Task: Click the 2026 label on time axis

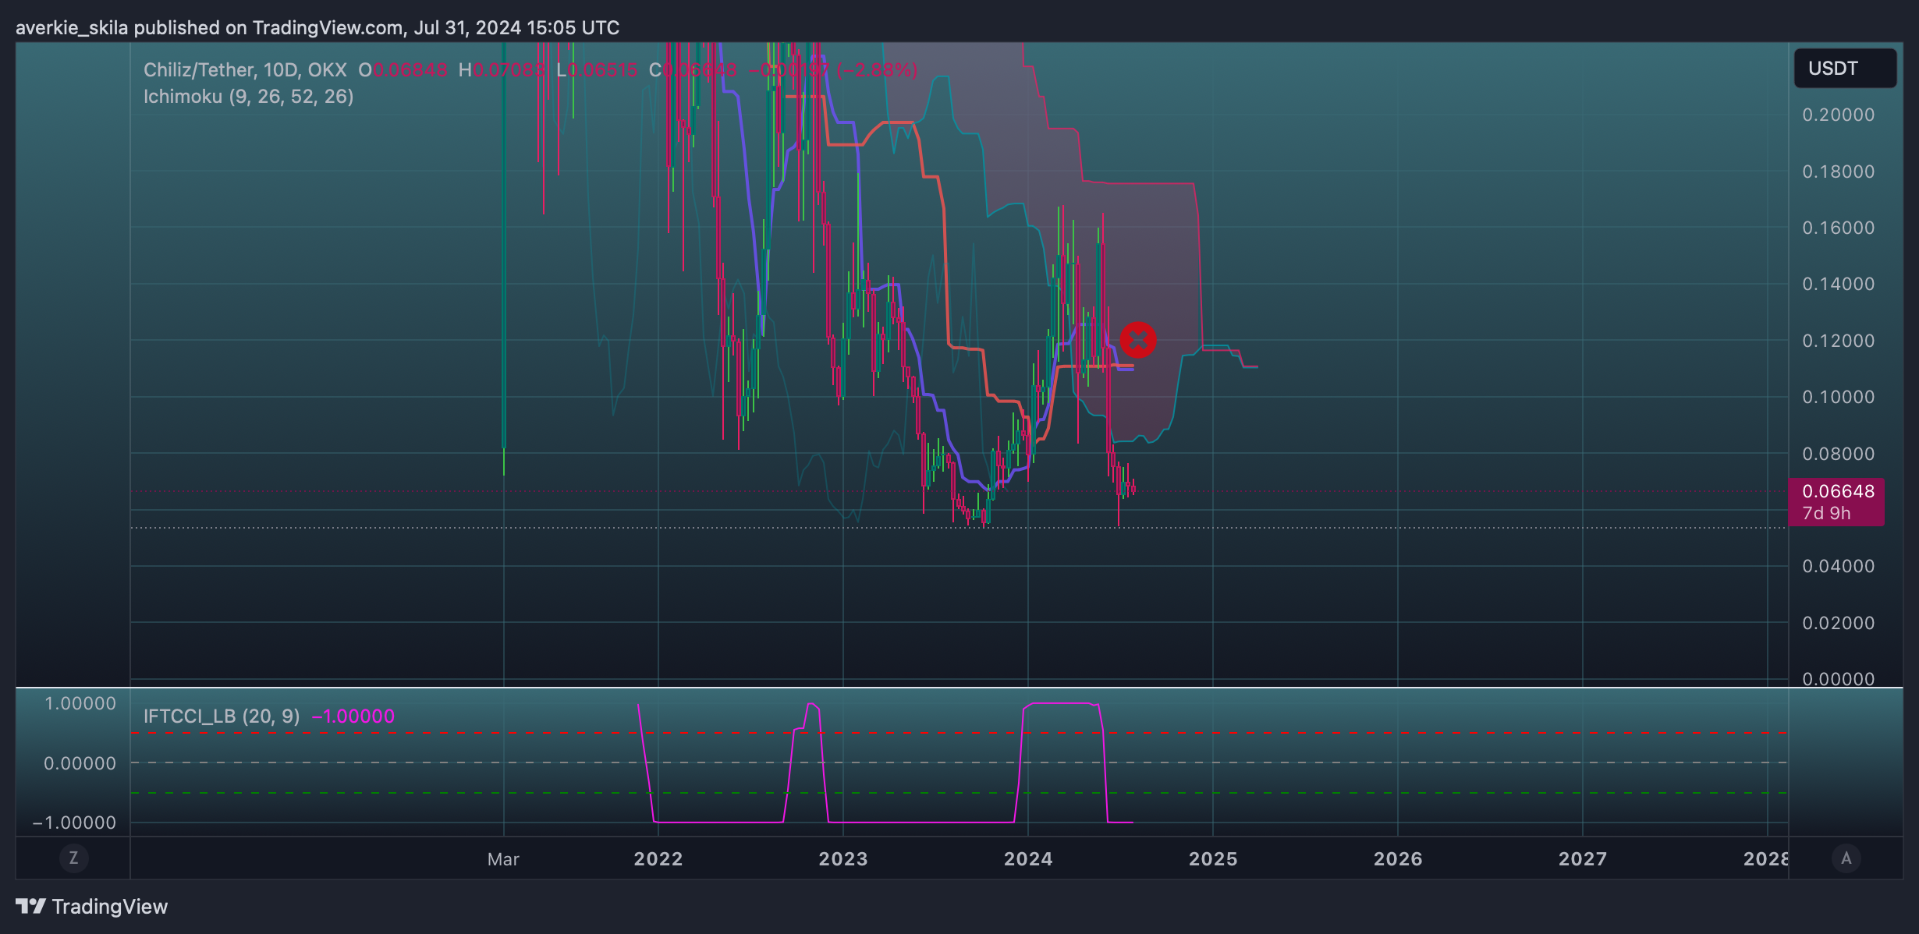Action: (1398, 859)
